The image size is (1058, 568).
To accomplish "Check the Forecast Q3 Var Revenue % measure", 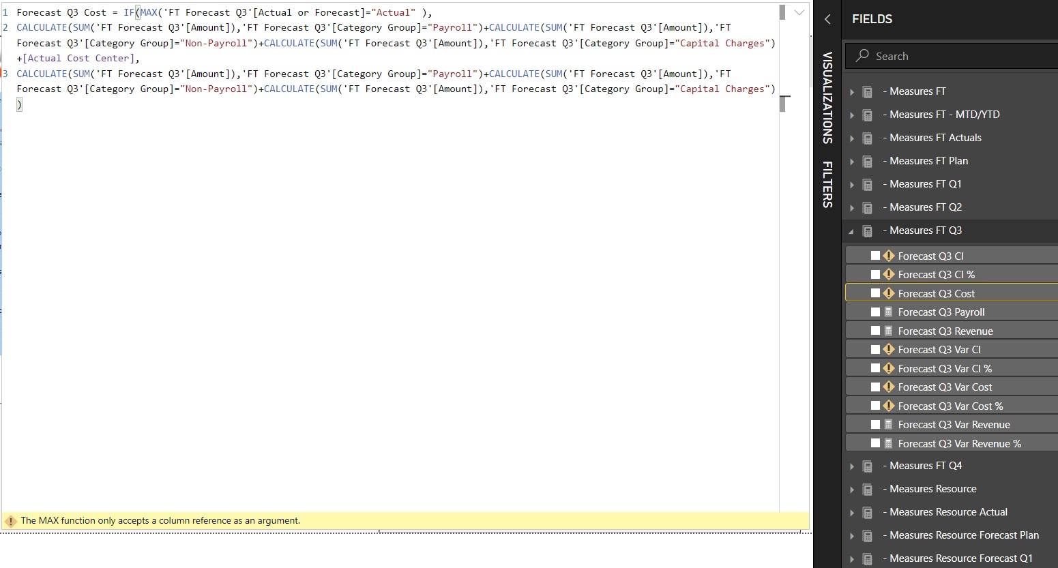I will click(875, 443).
